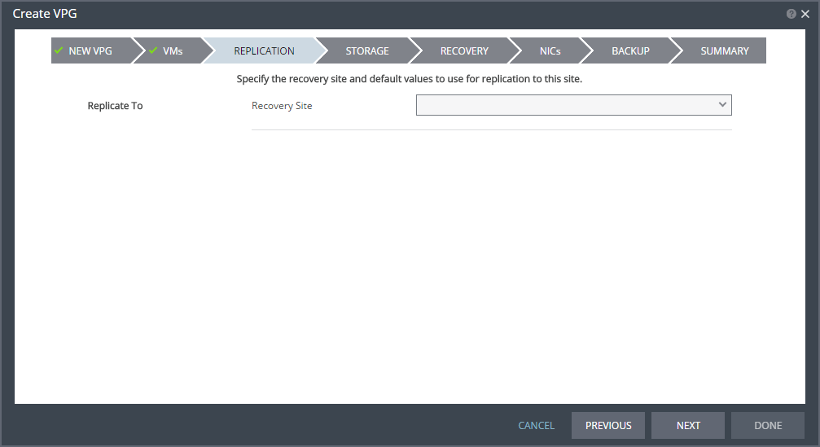Click the NEXT button
The width and height of the screenshot is (820, 447).
coord(688,426)
